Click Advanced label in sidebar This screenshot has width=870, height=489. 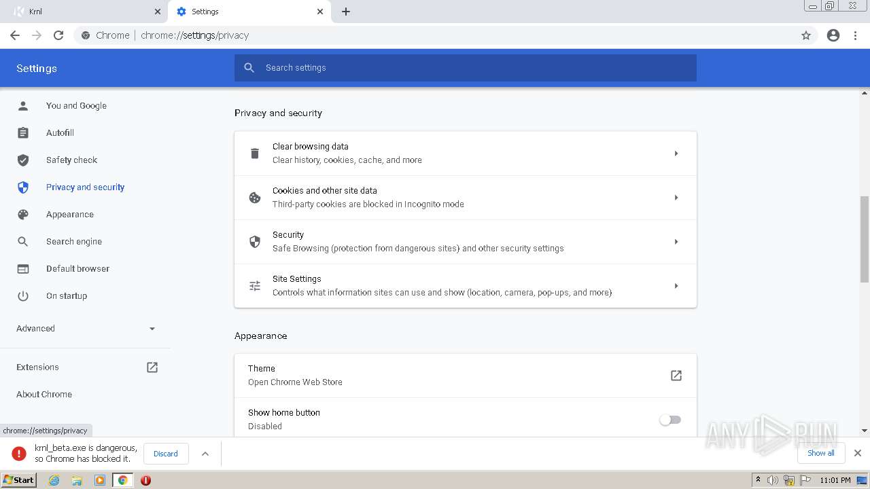[35, 328]
